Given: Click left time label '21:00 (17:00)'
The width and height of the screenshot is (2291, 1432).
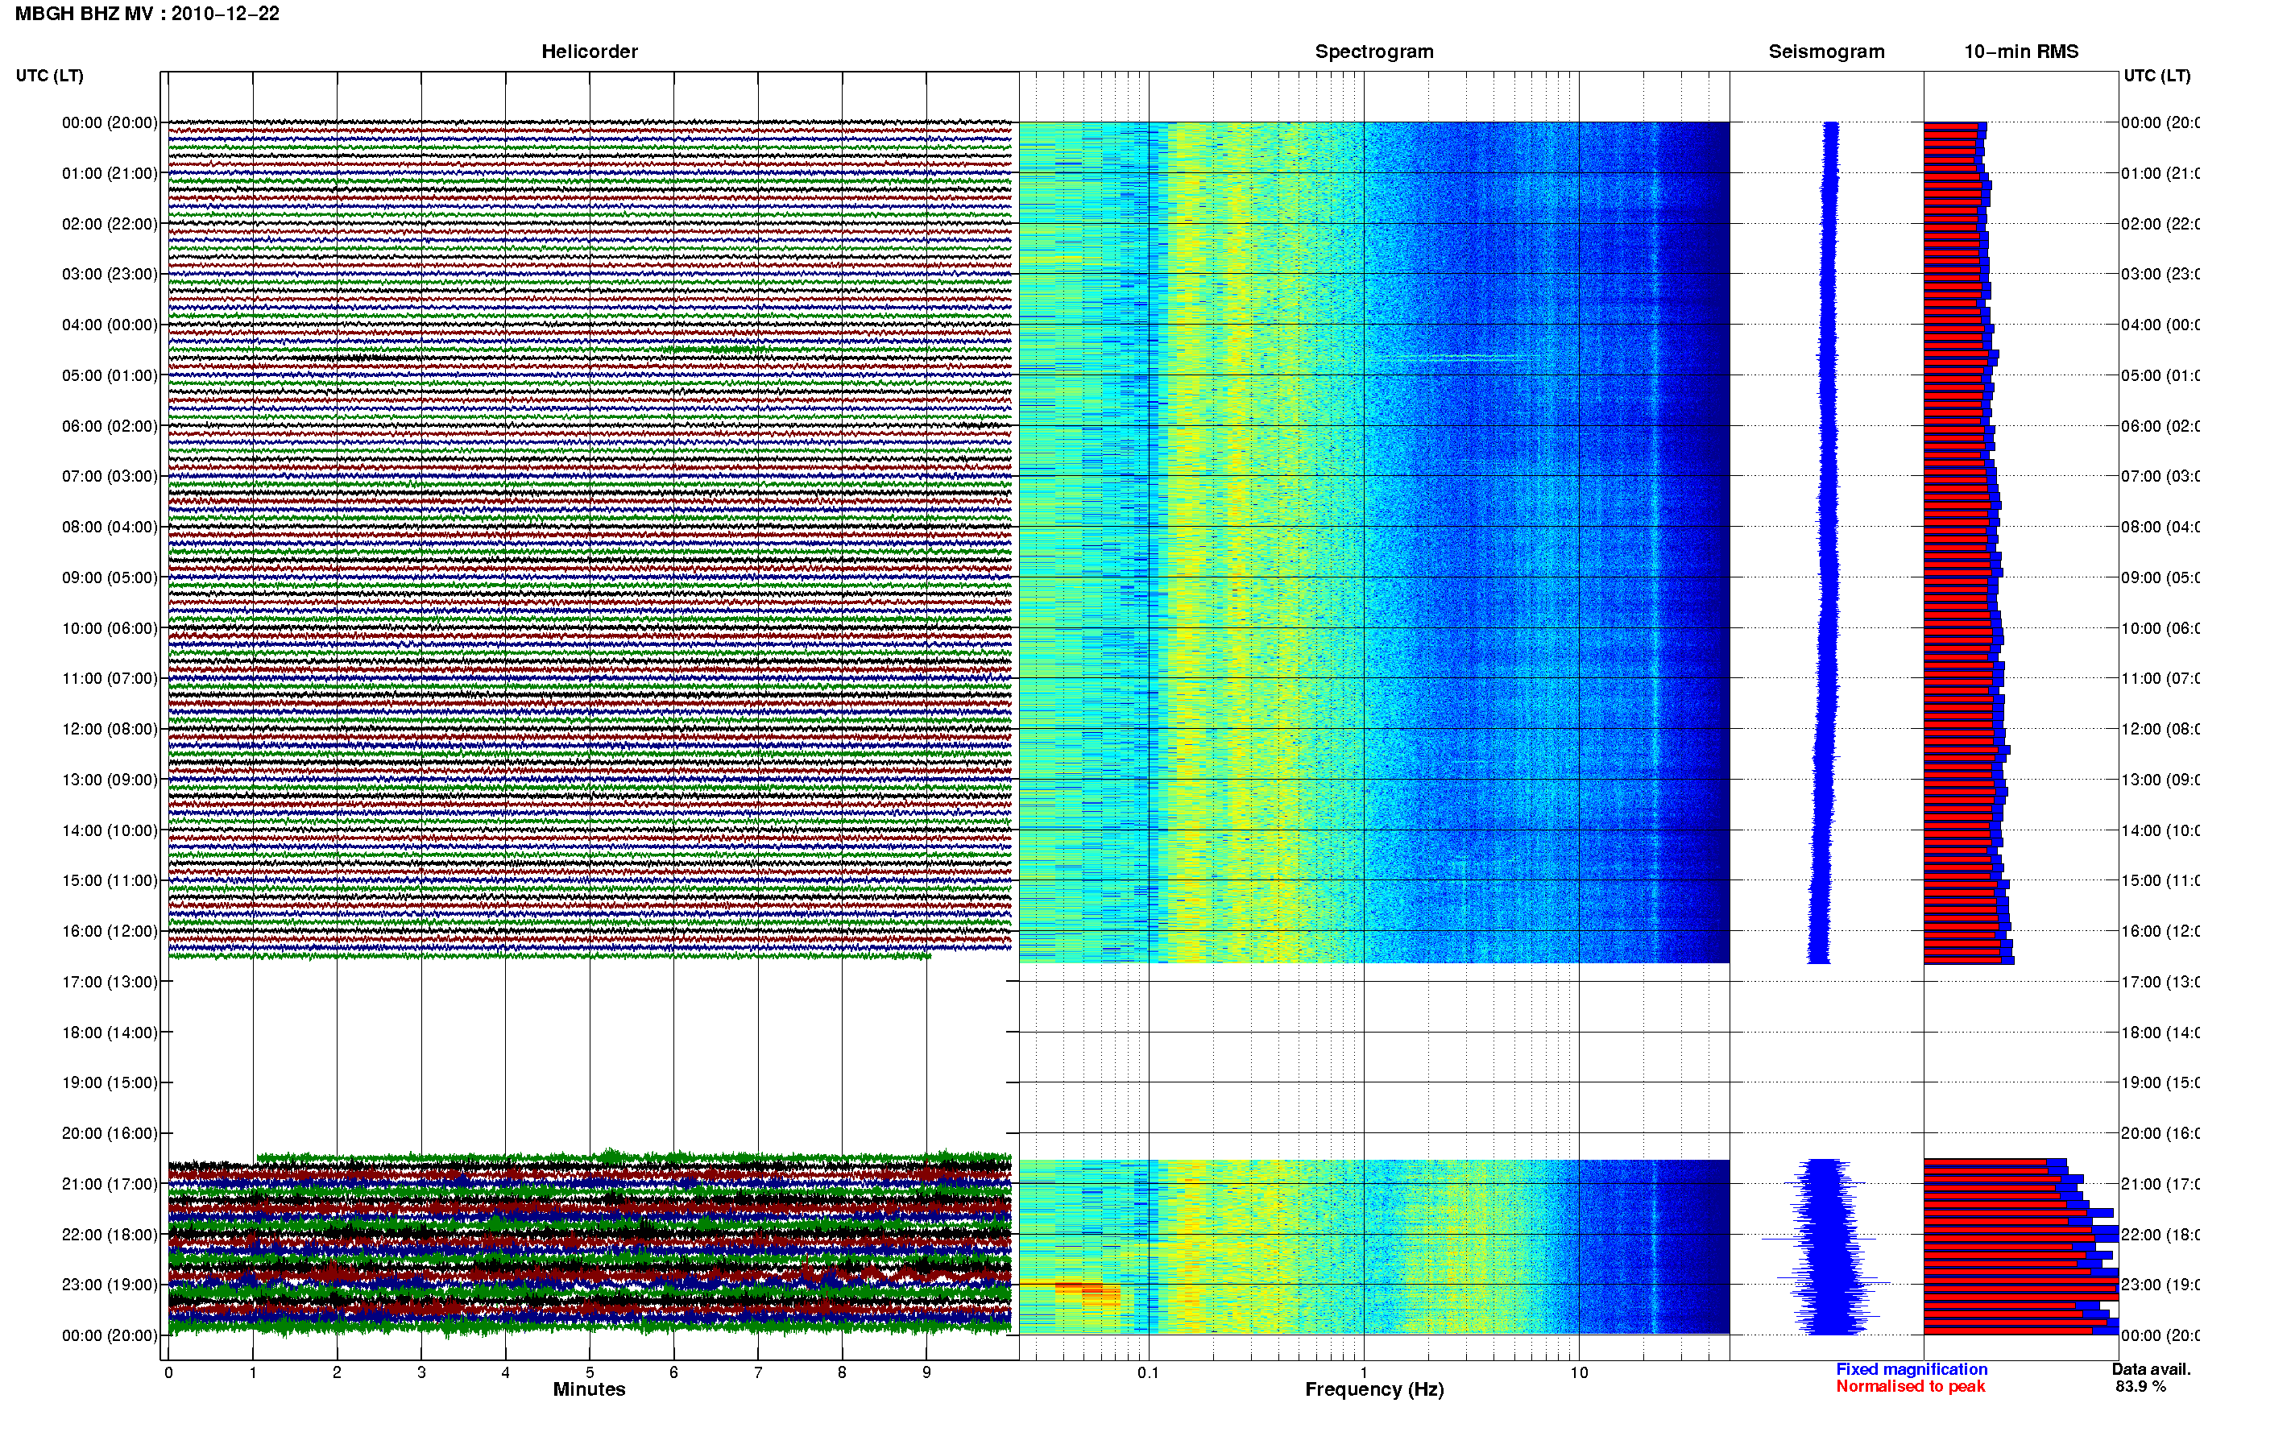Looking at the screenshot, I should [110, 1184].
